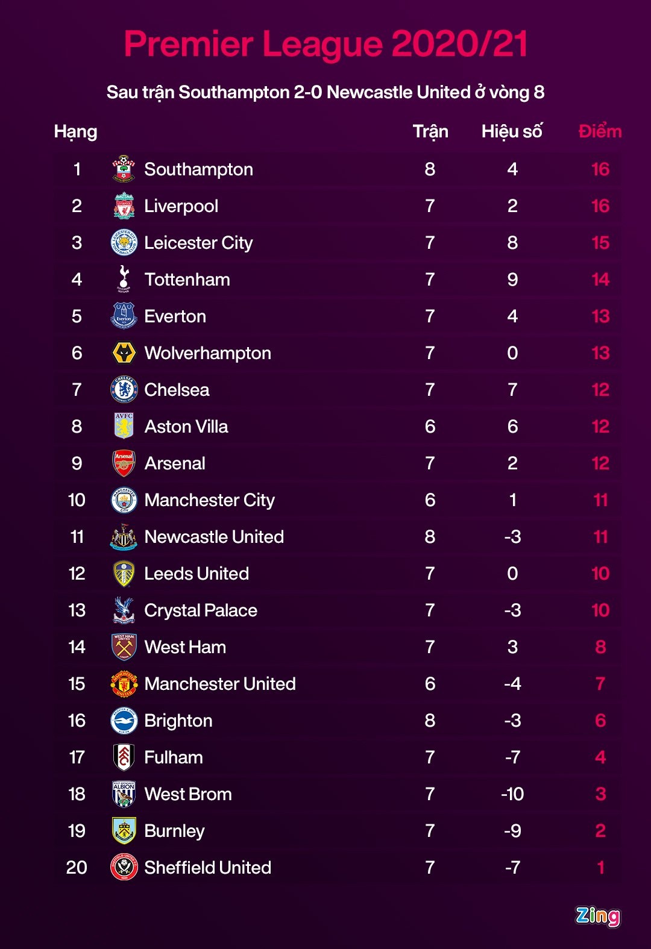This screenshot has width=651, height=949.
Task: Click the Trận column header
Action: tap(430, 131)
